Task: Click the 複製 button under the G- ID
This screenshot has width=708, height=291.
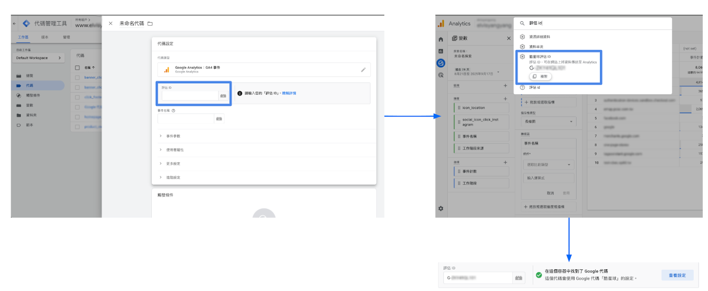Action: (x=541, y=77)
